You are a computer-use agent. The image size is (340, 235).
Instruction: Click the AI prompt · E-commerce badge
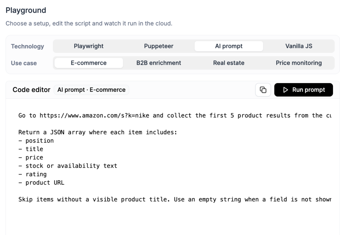(x=91, y=90)
